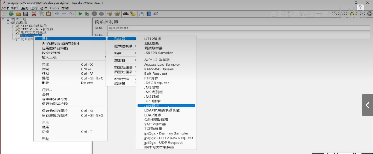
Task: Click the New test plan toolbar icon
Action: pyautogui.click(x=4, y=14)
